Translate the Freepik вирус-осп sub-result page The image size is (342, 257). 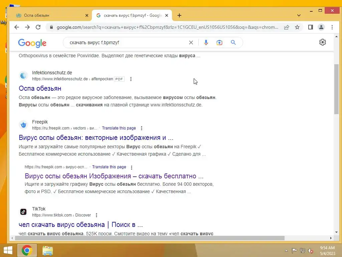tap(109, 167)
